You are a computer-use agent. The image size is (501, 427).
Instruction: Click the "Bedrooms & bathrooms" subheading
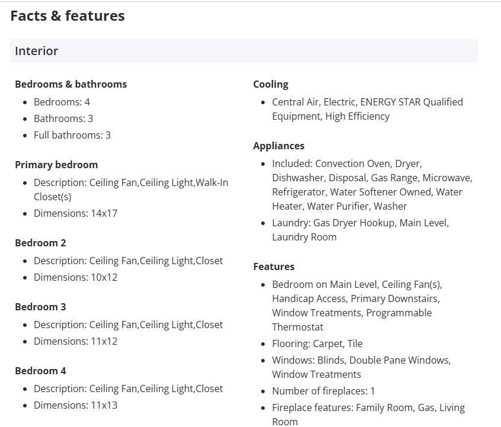70,84
